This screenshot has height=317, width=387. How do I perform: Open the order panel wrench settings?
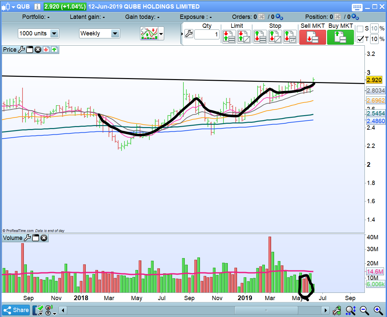click(189, 34)
